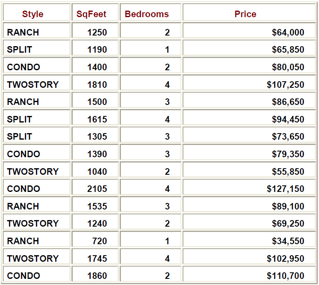The image size is (319, 285).
Task: Select the $110,700 price cell
Action: coord(286,276)
